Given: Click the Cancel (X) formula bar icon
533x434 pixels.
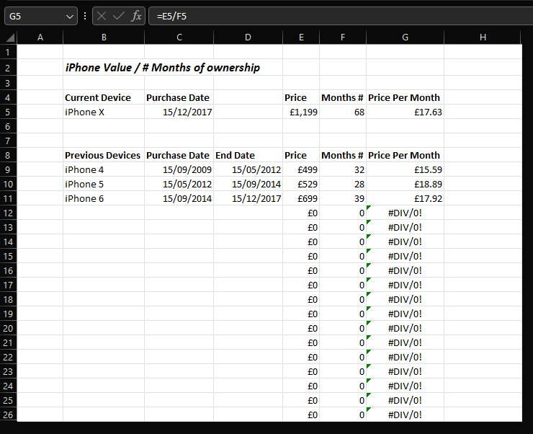Looking at the screenshot, I should 102,16.
